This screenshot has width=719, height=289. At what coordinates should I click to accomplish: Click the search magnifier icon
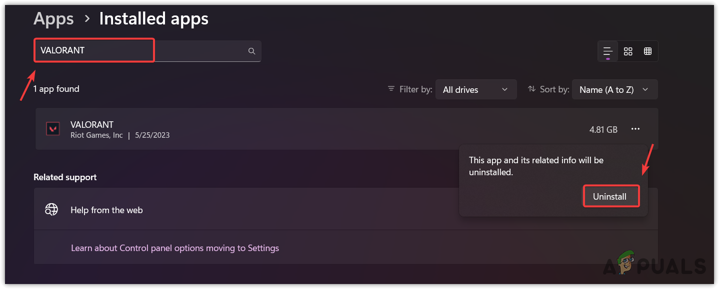coord(251,51)
